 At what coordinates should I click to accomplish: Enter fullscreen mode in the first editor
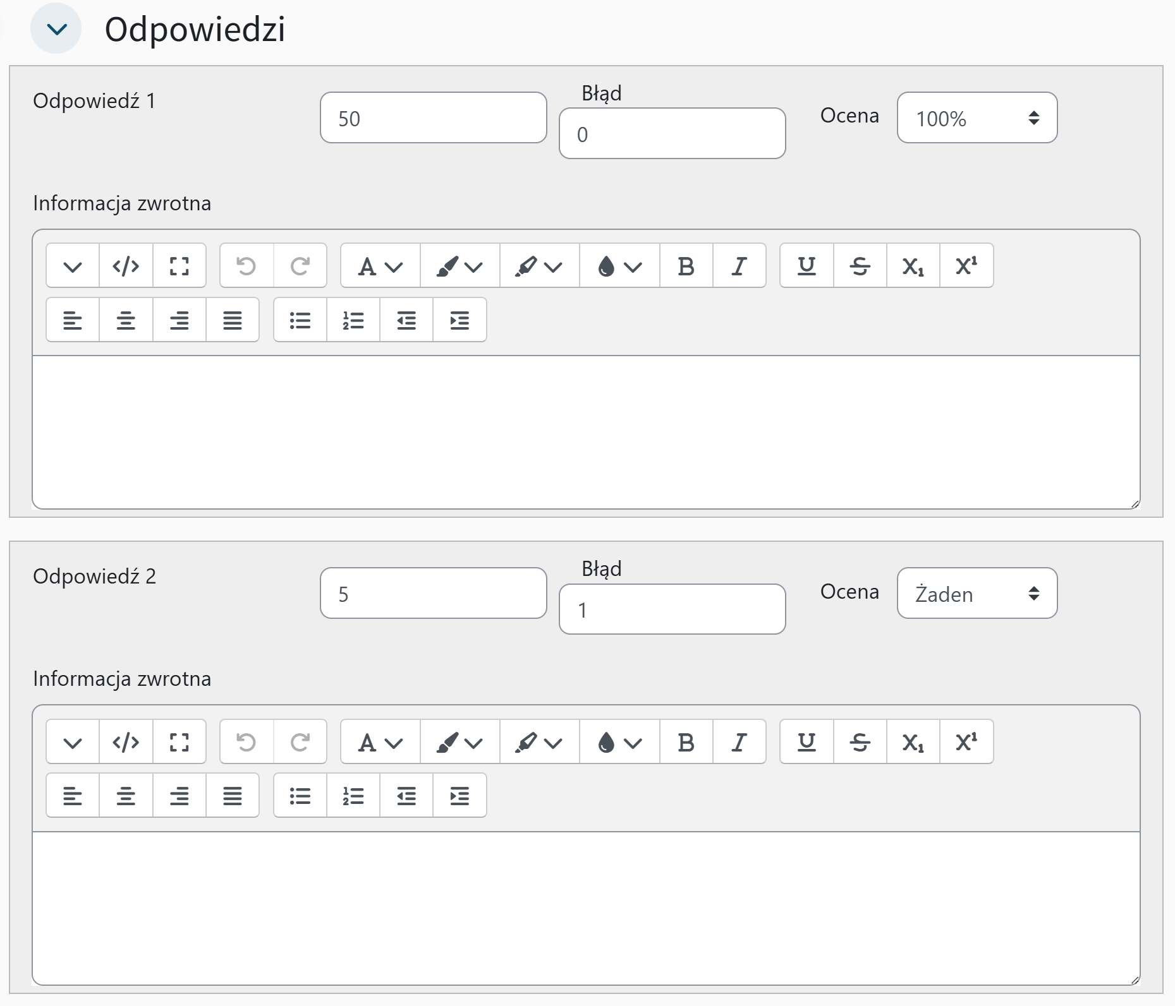click(x=180, y=266)
